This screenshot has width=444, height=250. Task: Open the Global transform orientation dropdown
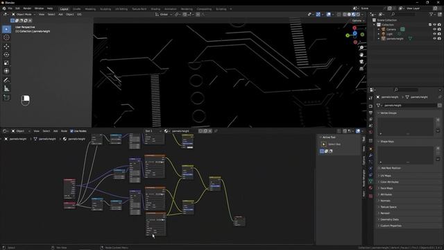point(164,14)
